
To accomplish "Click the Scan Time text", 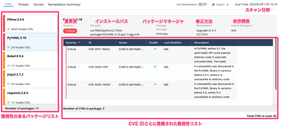I will [x=256, y=4].
